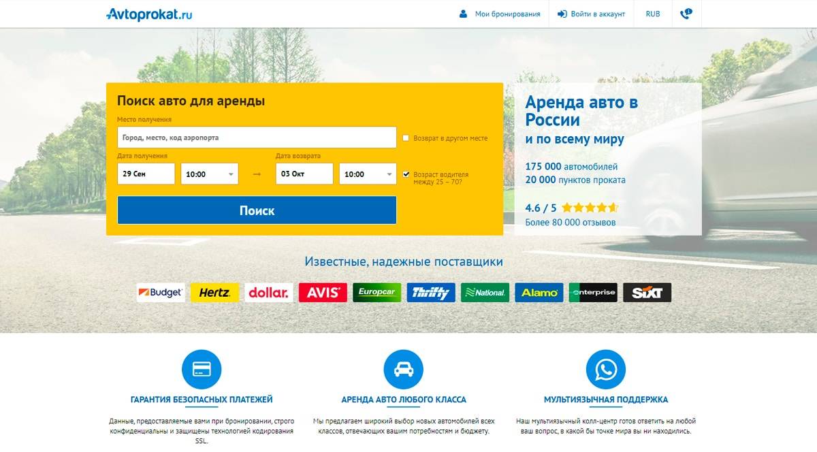Open the RUB currency selector

(652, 14)
